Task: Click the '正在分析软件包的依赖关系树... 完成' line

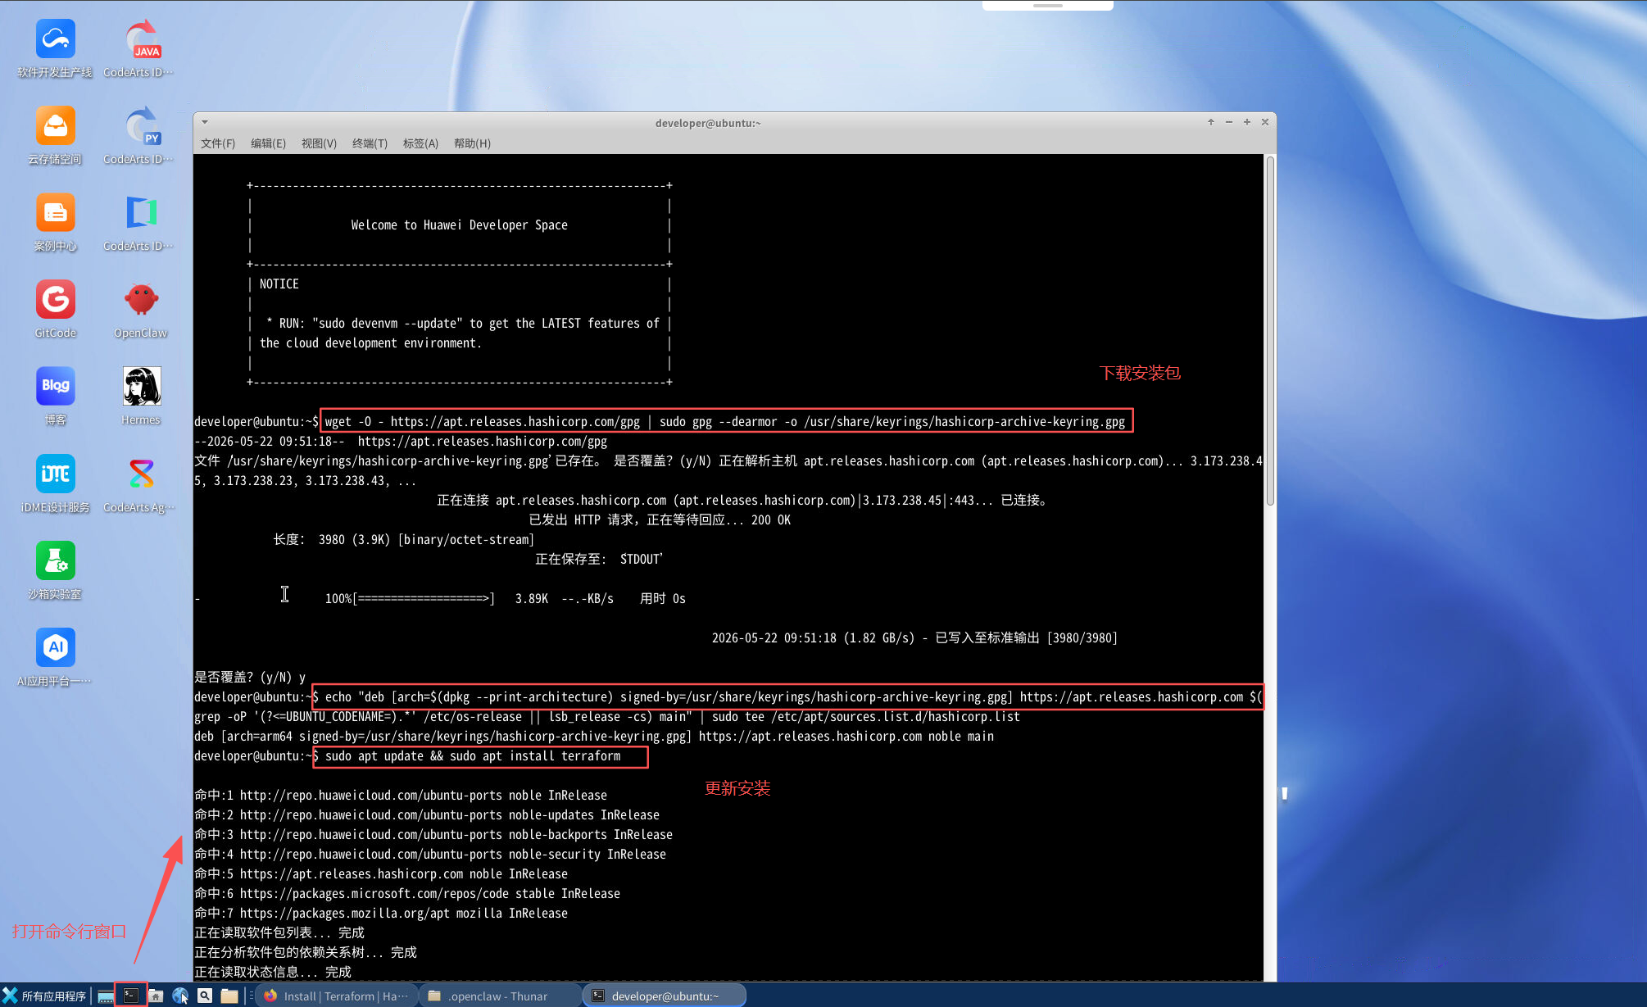Action: [x=306, y=953]
